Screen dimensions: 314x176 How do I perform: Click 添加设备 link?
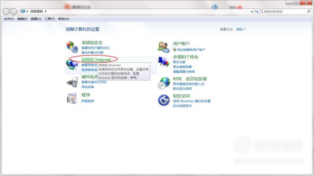pyautogui.click(x=88, y=87)
